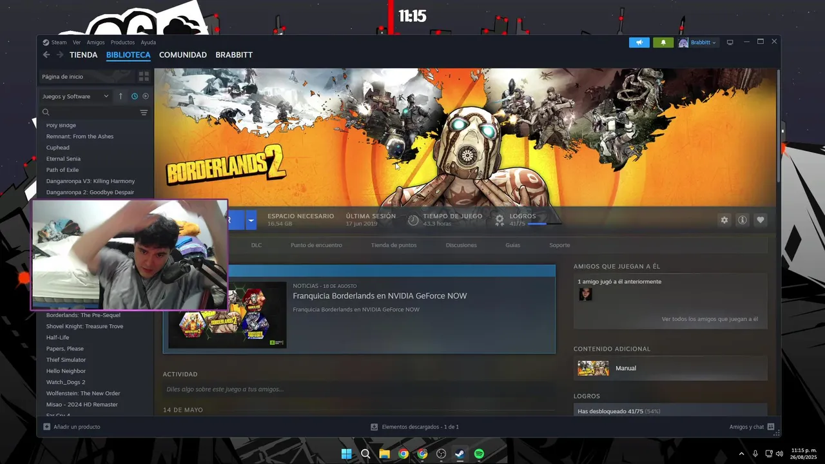Viewport: 825px width, 464px height.
Task: Go to the TIENDA tab
Action: tap(84, 55)
